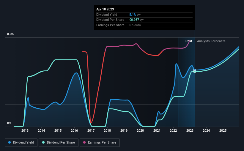Click the blue Dividend Yield legend dot
Image resolution: width=244 pixels, height=151 pixels.
click(10, 142)
